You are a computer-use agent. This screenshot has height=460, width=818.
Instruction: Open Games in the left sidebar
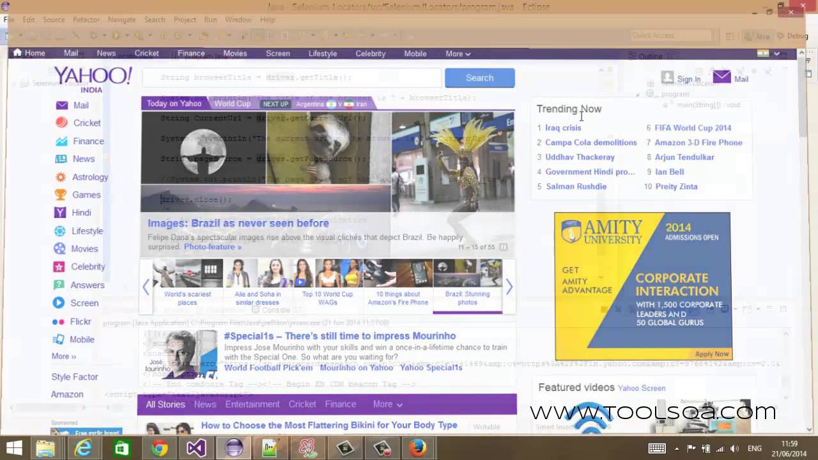78,195
